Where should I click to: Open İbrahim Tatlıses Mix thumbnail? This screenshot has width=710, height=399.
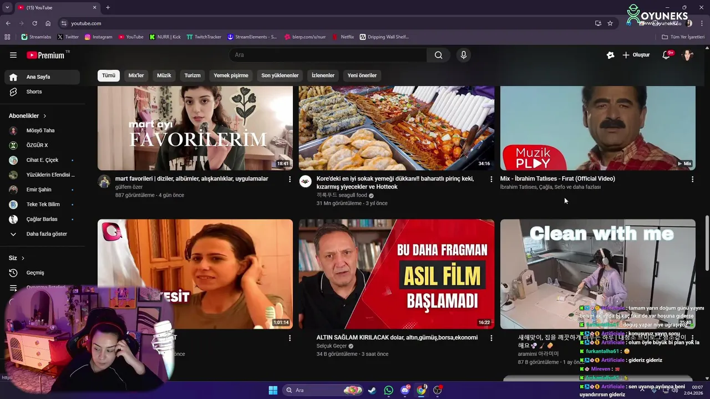[x=598, y=128]
